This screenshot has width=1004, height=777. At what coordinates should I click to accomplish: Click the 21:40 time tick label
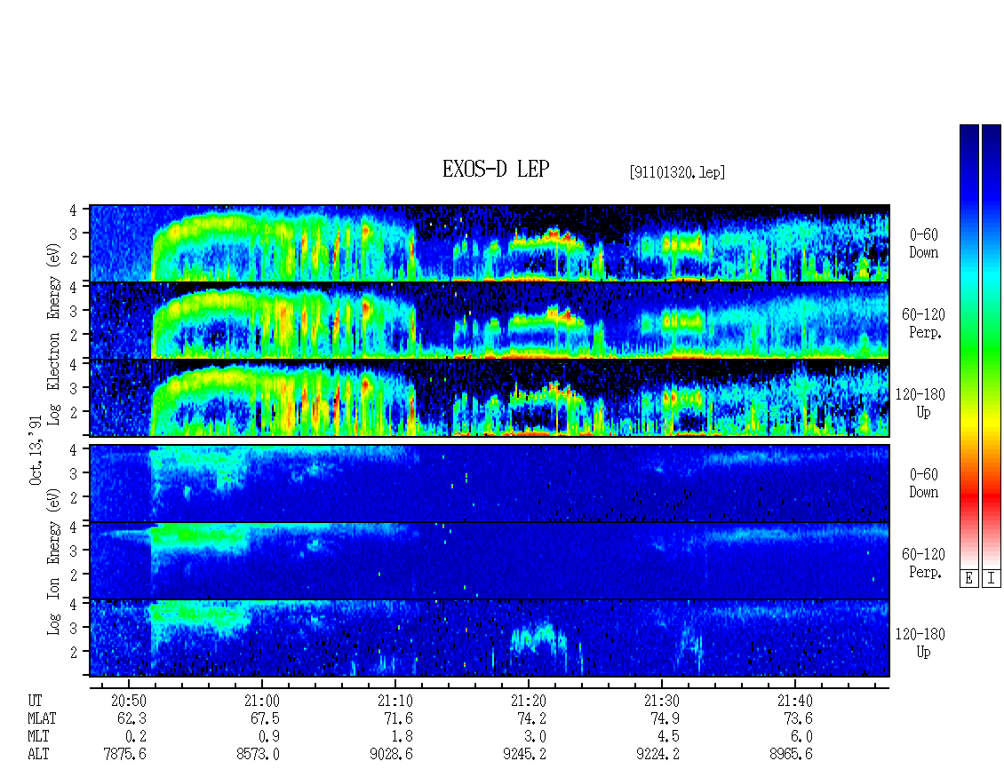click(x=794, y=701)
